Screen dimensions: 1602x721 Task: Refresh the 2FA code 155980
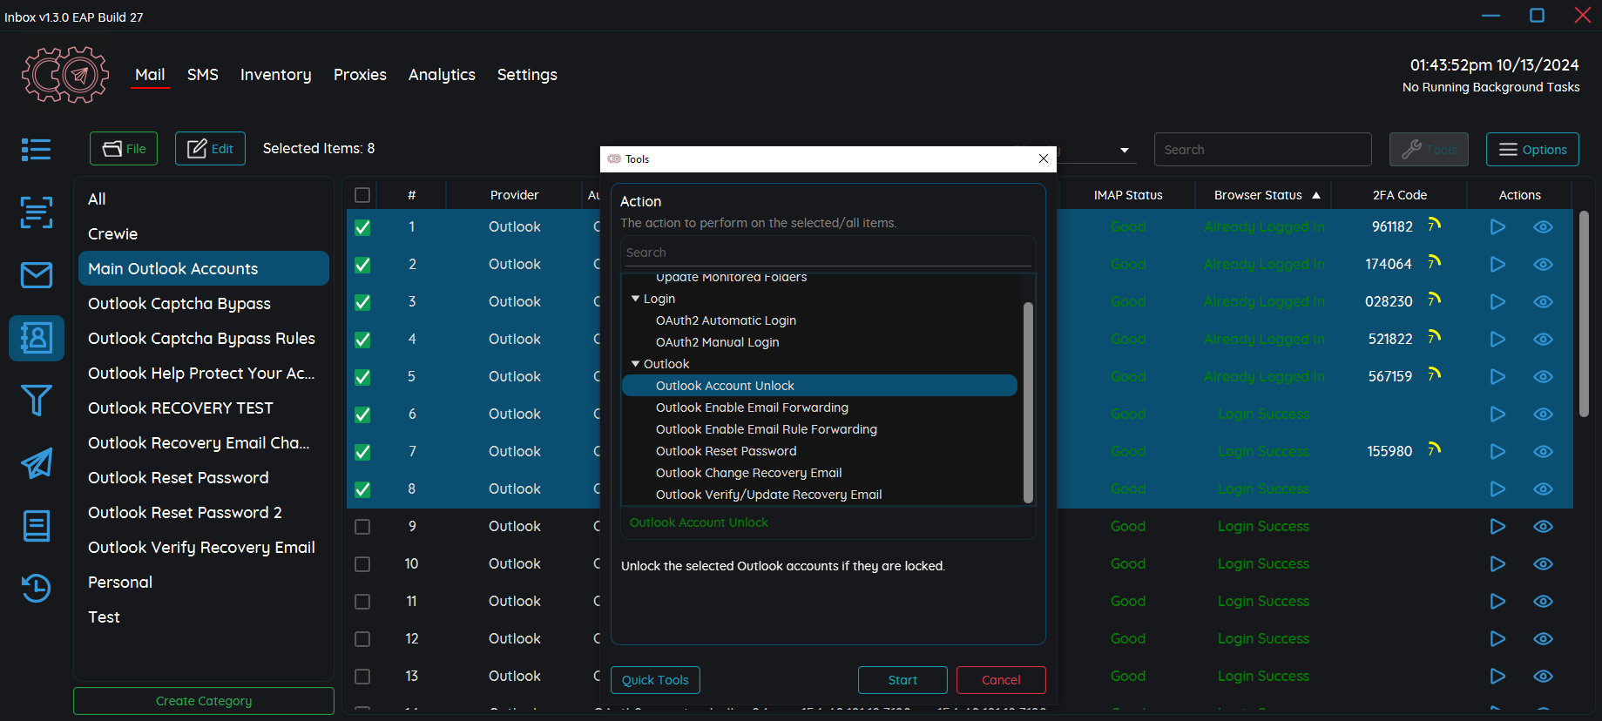tap(1434, 449)
